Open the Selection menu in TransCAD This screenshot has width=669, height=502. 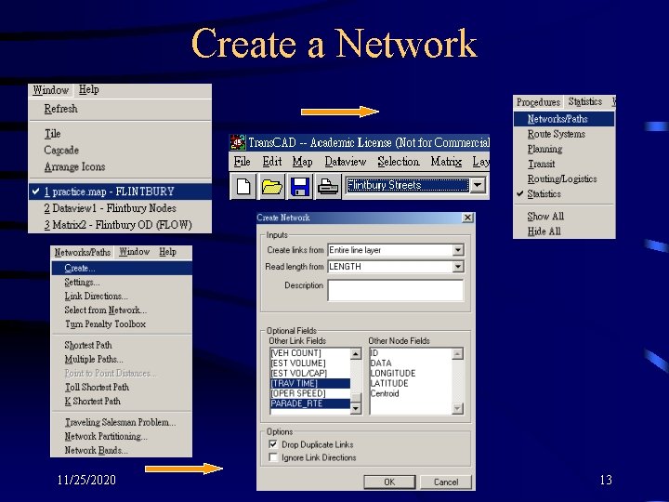[x=399, y=162]
